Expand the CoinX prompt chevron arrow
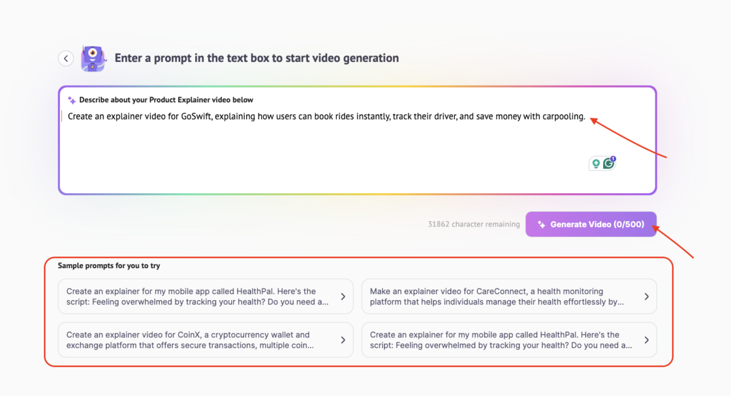Image resolution: width=731 pixels, height=396 pixels. point(343,340)
